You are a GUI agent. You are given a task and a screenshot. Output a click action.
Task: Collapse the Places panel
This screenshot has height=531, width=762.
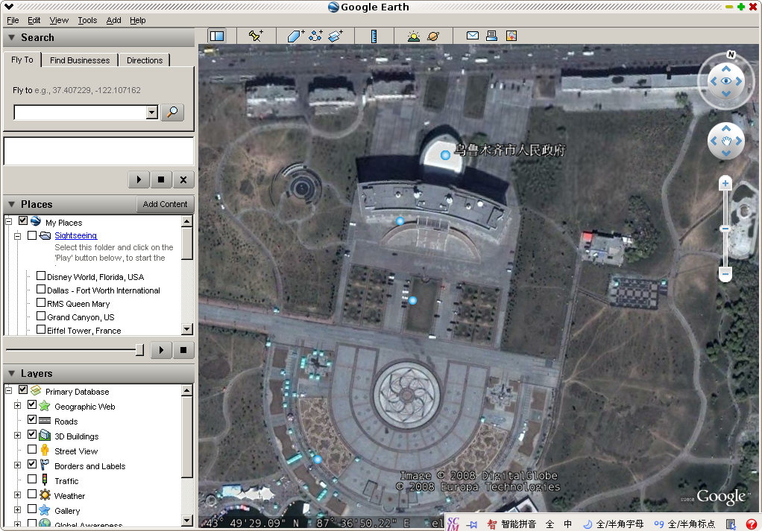[12, 204]
